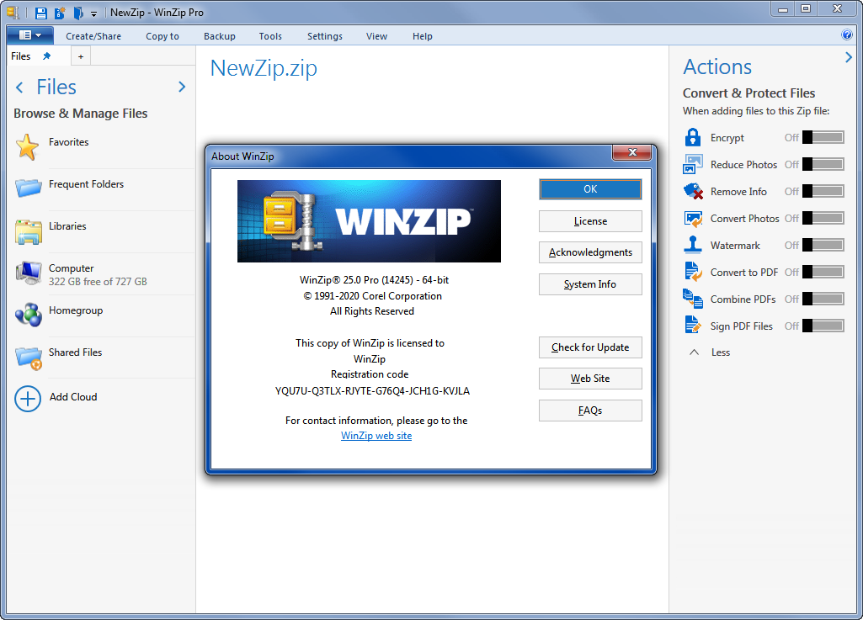Click the Convert to PDF icon
The image size is (863, 620).
[x=693, y=272]
